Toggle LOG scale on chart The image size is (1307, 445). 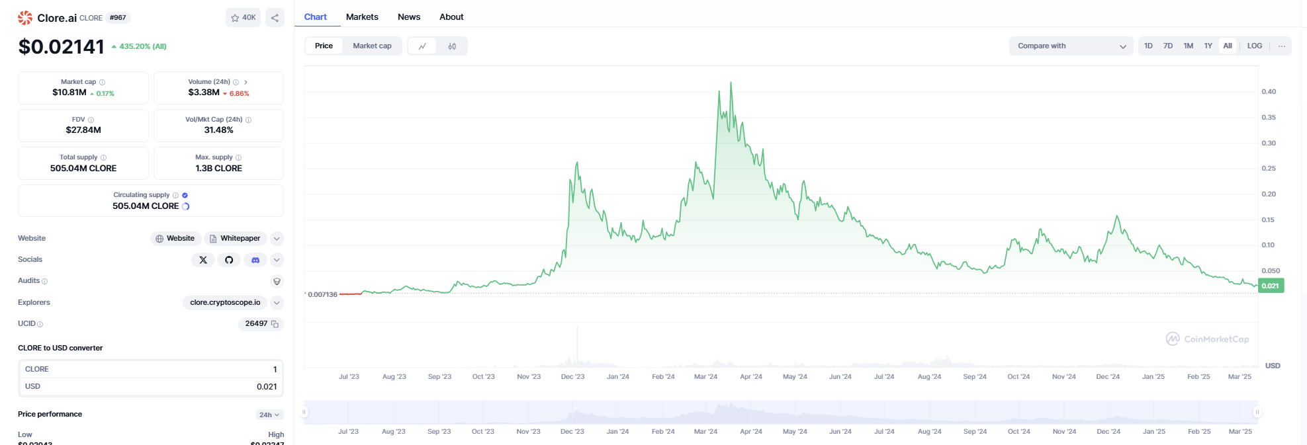point(1255,46)
